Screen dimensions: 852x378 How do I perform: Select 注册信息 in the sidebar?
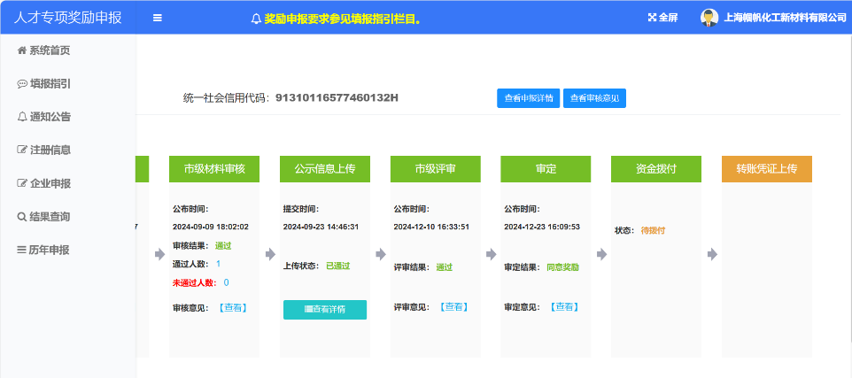(44, 150)
